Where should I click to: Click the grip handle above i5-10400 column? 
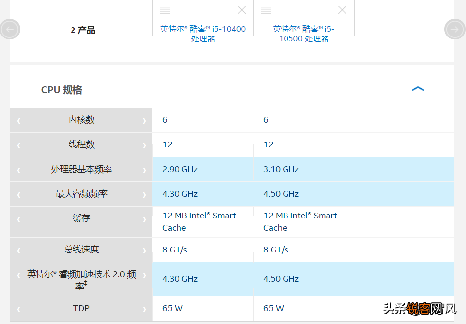point(165,10)
